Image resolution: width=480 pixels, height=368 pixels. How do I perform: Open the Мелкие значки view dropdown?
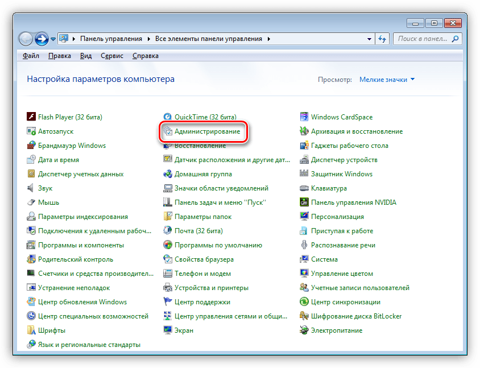point(387,80)
